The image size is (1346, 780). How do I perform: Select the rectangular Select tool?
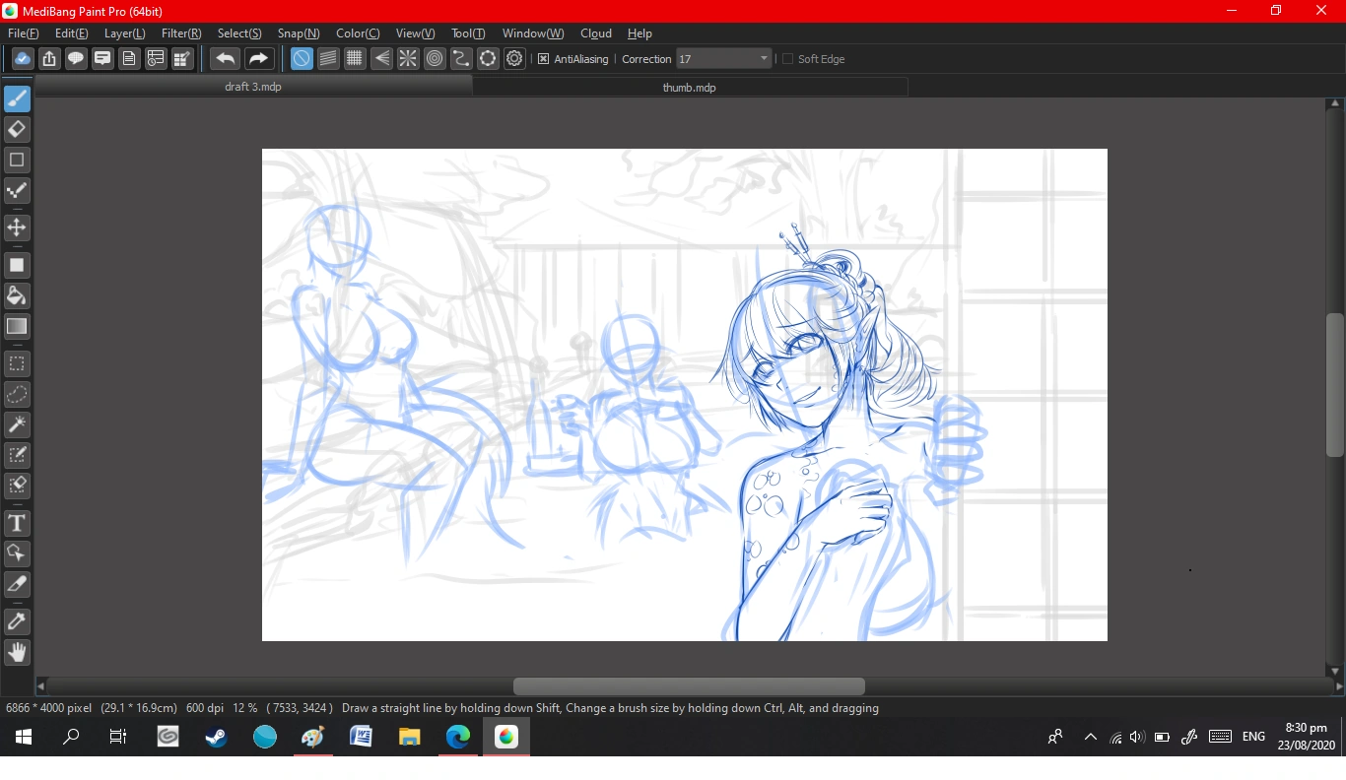(17, 363)
